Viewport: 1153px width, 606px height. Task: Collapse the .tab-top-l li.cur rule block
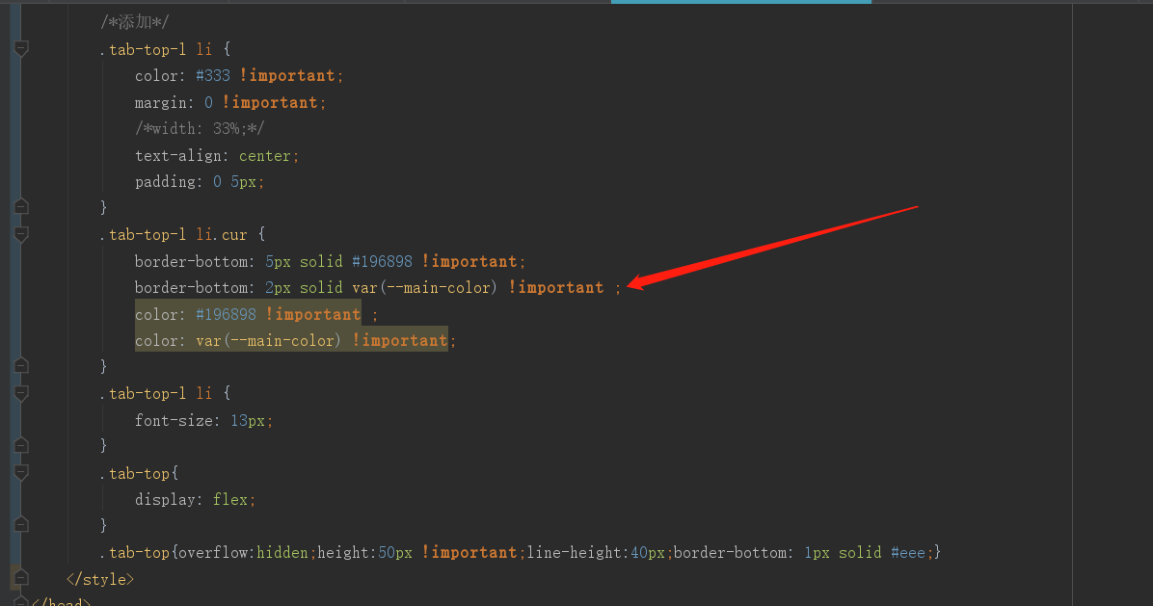pyautogui.click(x=21, y=234)
